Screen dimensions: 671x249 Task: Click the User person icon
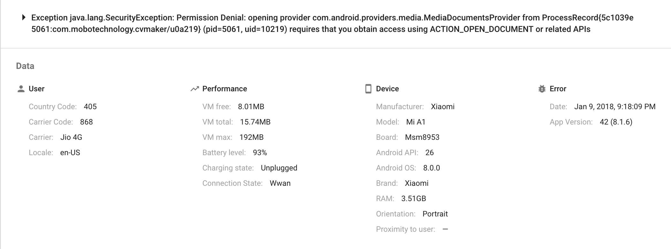point(21,89)
